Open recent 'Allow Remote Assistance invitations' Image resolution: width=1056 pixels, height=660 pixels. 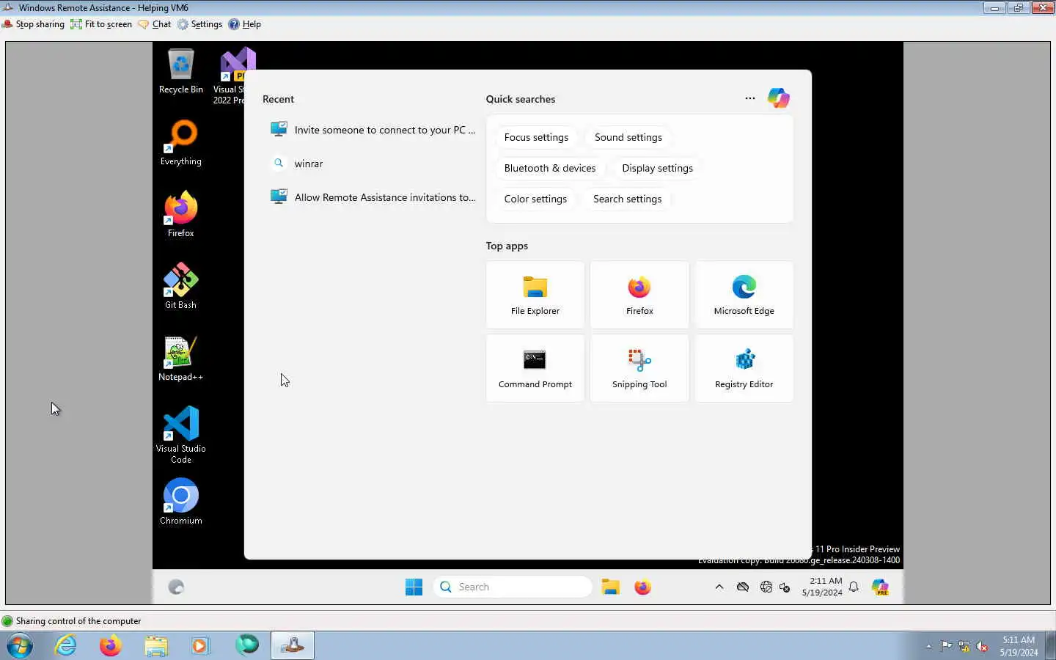click(373, 197)
